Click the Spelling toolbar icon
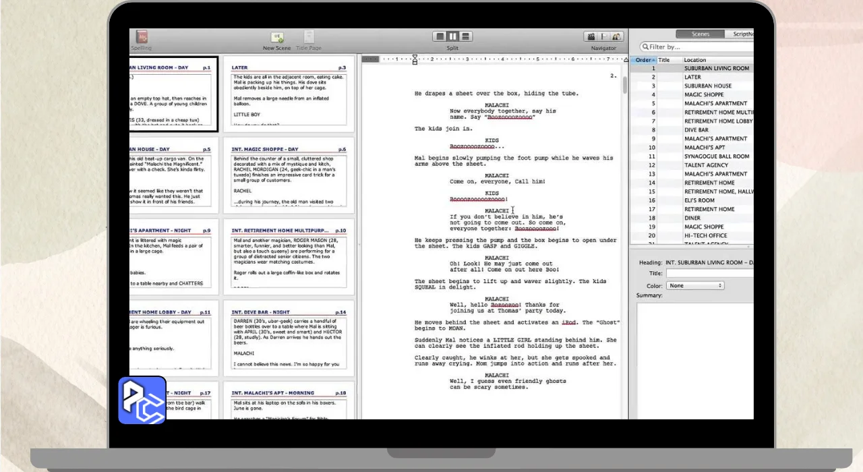Viewport: 863px width, 472px height. pyautogui.click(x=142, y=37)
